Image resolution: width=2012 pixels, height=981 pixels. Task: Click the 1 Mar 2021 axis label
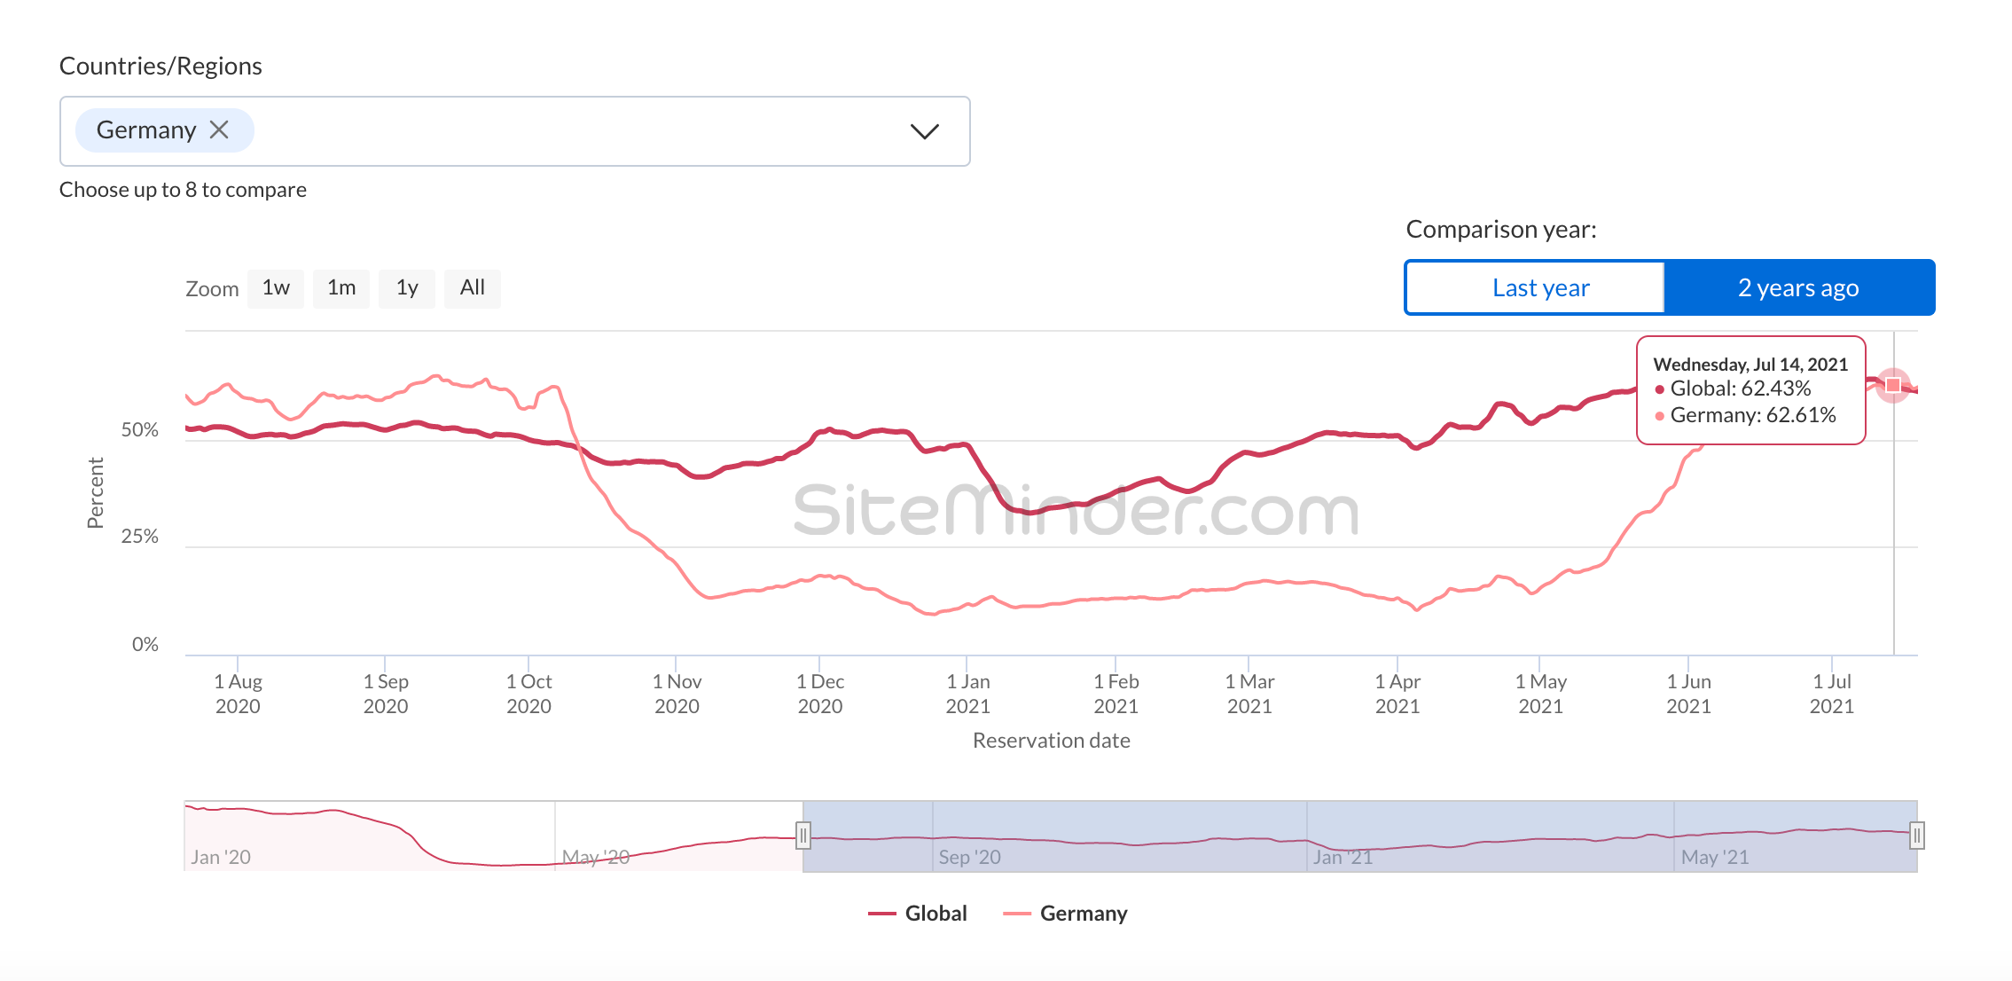(1249, 694)
